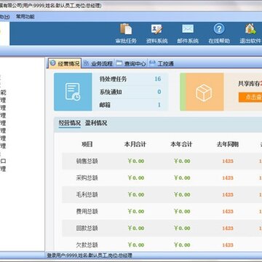Switch to the 查询中心 tab
The height and width of the screenshot is (262, 262).
tap(131, 64)
